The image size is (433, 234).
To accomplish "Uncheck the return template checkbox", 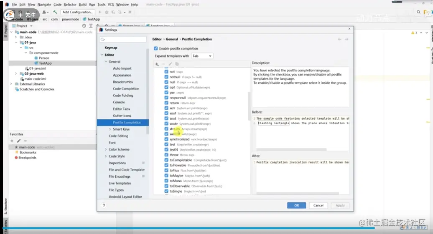I will click(x=166, y=103).
